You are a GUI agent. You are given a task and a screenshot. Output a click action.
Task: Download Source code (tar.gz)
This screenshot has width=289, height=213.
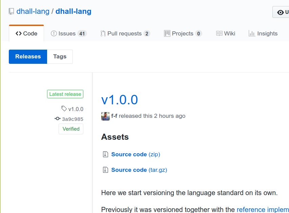(x=139, y=170)
